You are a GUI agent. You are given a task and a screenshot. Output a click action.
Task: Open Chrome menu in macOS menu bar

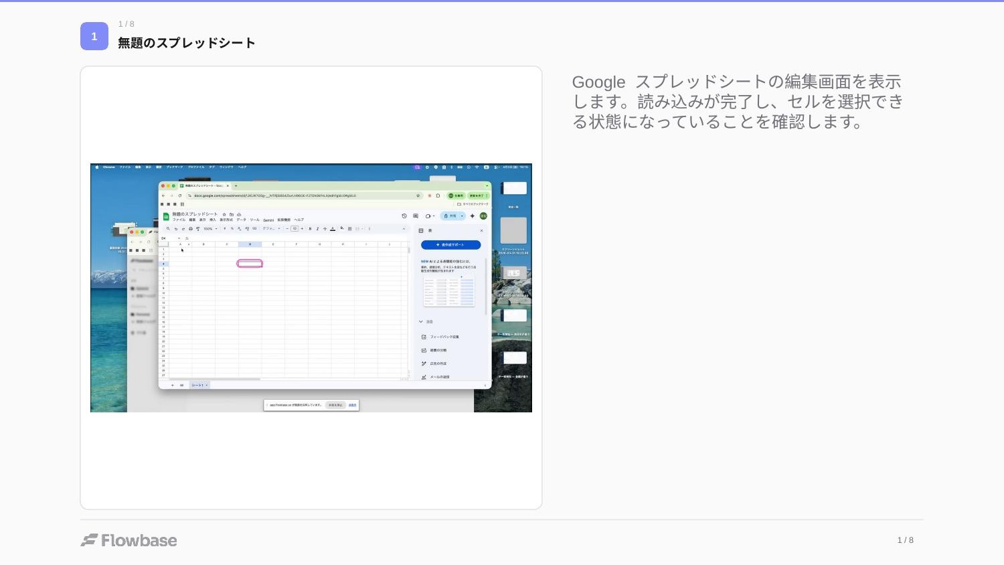[x=108, y=167]
